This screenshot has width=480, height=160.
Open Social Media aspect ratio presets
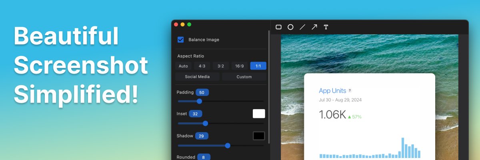tap(198, 77)
